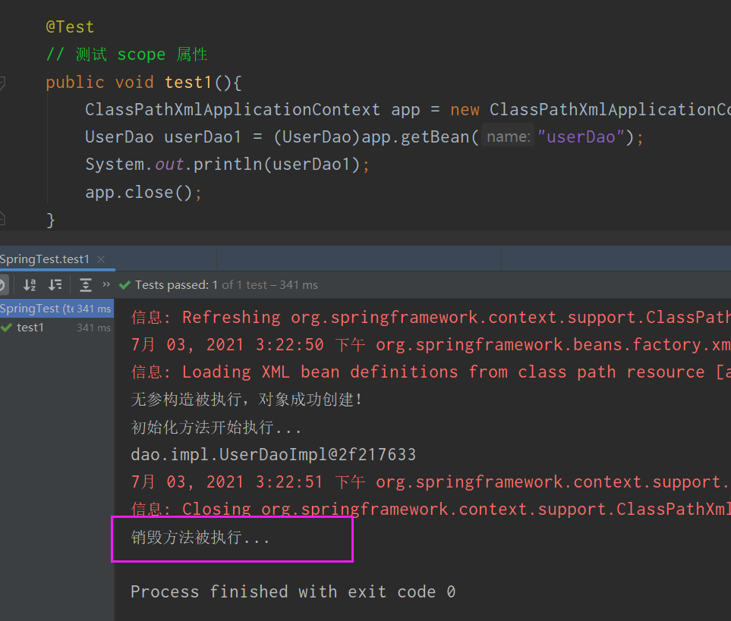Click the app.close() statement
This screenshot has height=621, width=731.
click(x=143, y=193)
